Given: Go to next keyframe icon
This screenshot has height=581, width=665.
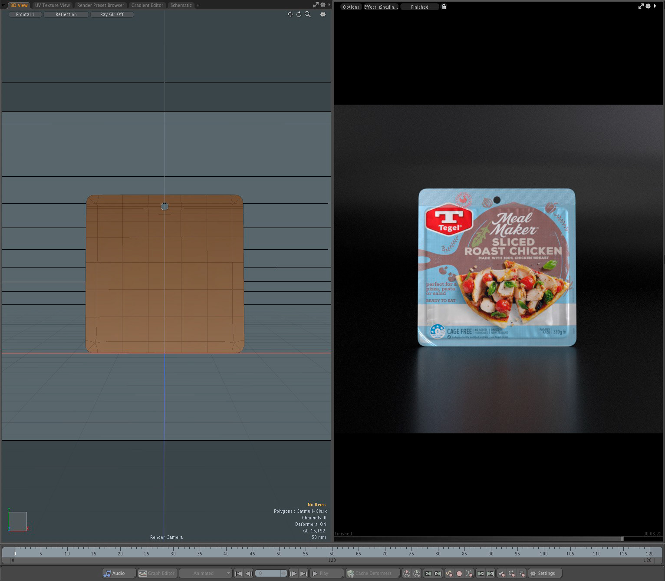Looking at the screenshot, I should tap(480, 573).
